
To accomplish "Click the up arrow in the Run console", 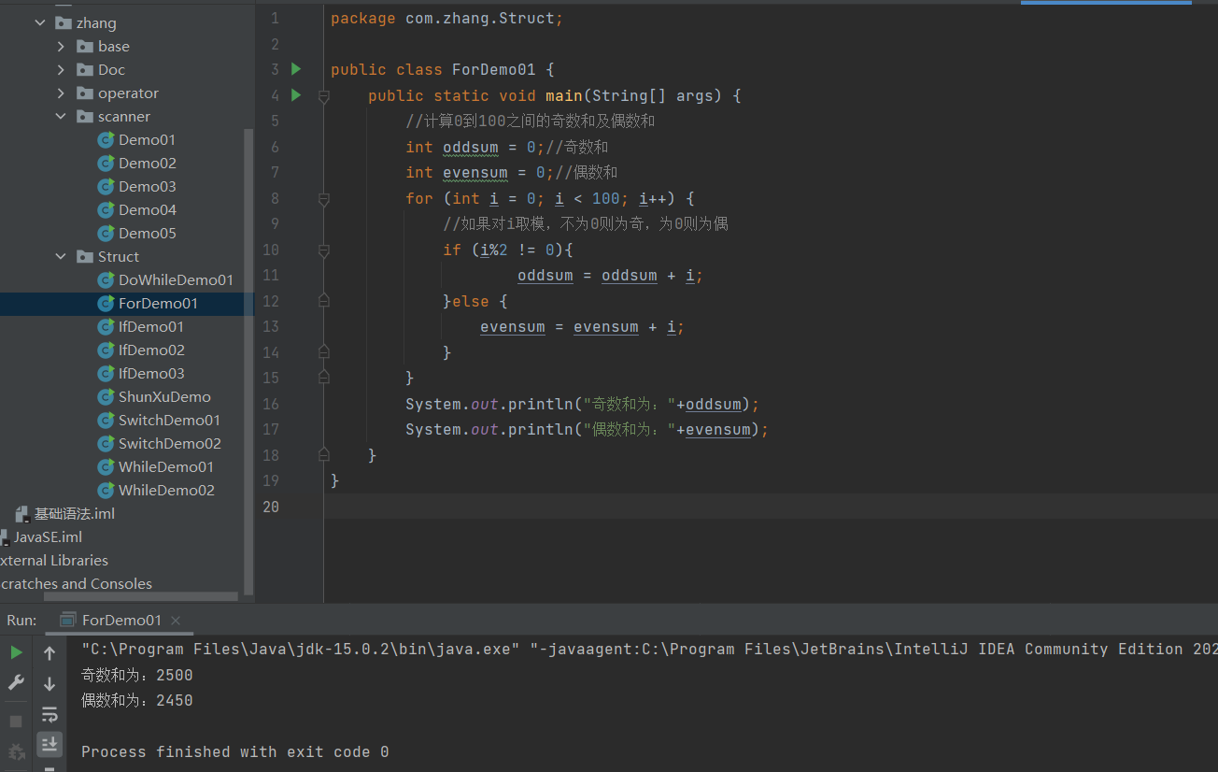I will 50,653.
